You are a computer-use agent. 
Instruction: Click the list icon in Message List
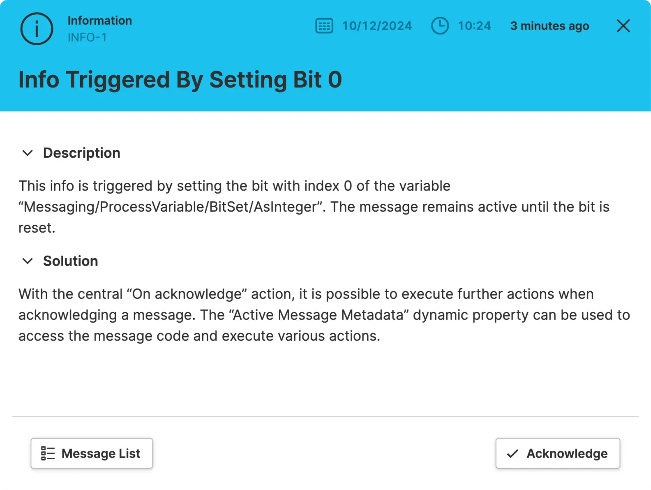(x=48, y=453)
